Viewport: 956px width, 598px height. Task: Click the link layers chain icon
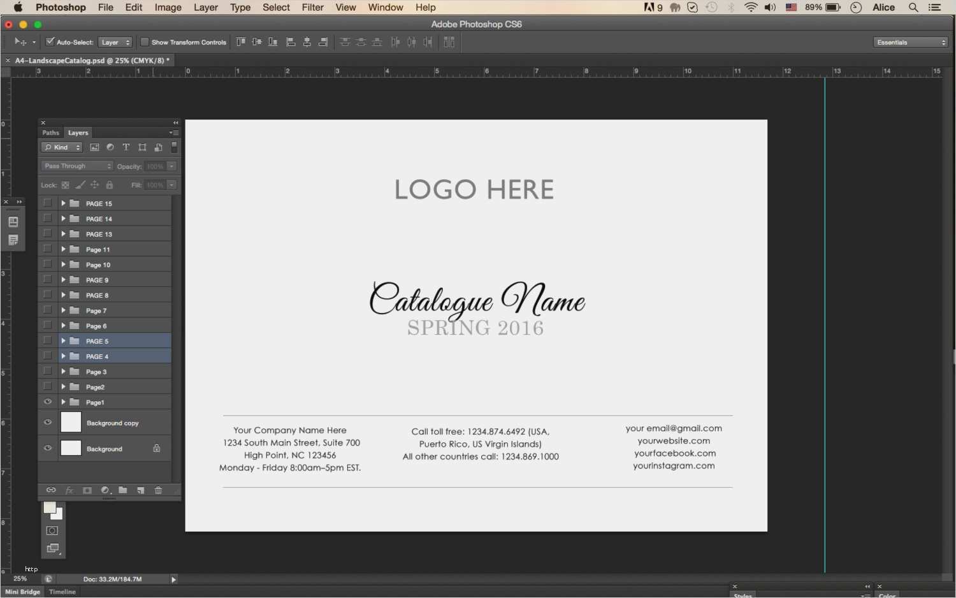[51, 490]
